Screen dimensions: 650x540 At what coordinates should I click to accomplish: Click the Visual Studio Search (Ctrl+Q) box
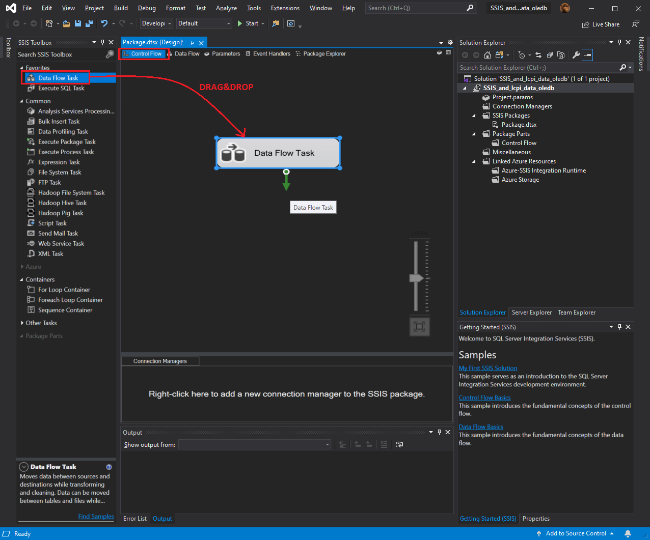pyautogui.click(x=421, y=8)
